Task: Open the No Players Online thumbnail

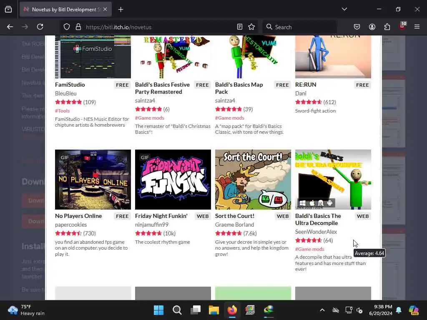Action: tap(93, 180)
